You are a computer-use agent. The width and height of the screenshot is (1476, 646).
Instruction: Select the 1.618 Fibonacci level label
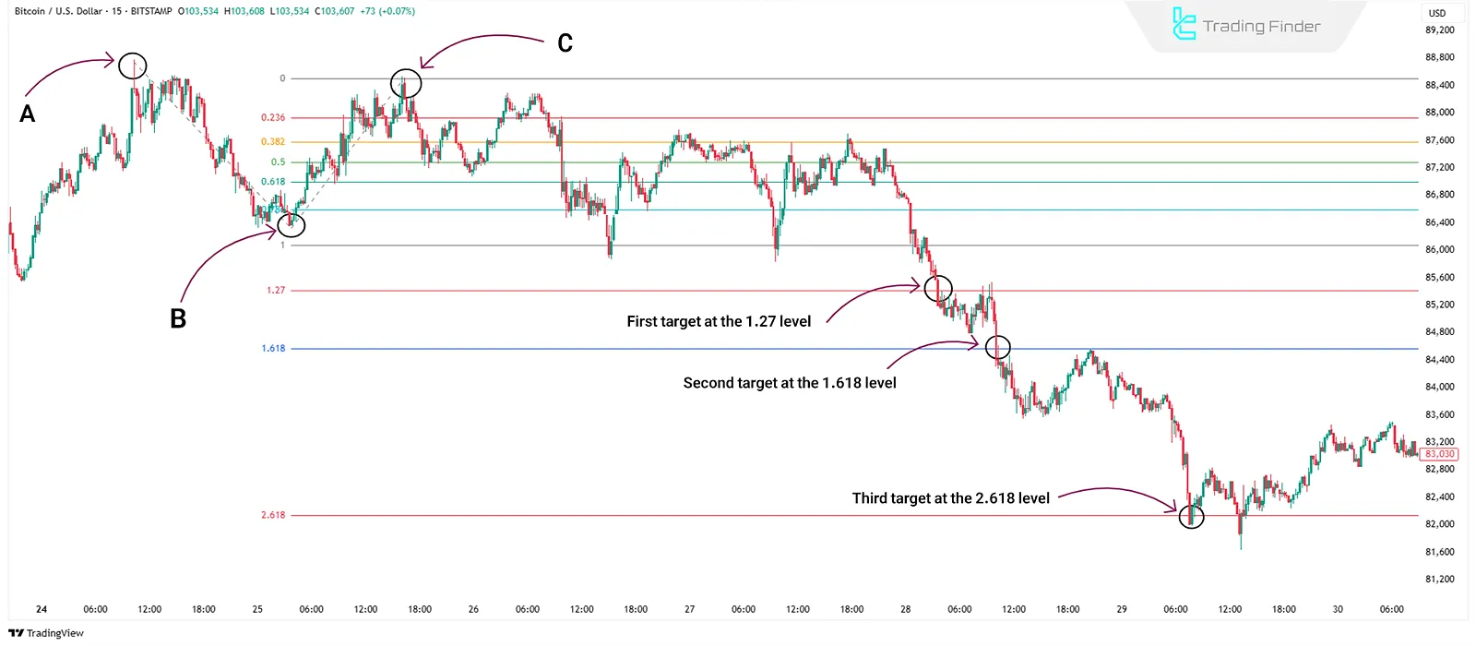click(x=273, y=348)
